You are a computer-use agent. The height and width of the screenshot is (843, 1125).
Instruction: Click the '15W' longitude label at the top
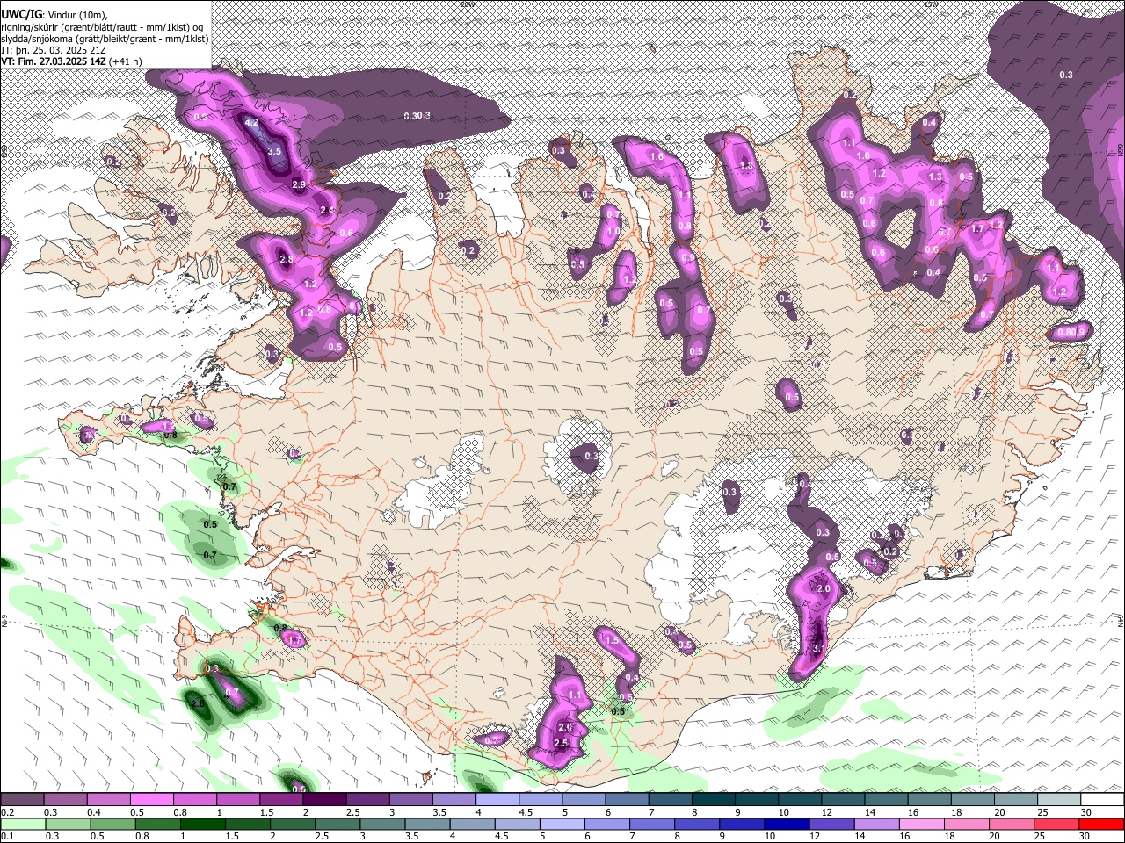point(932,4)
